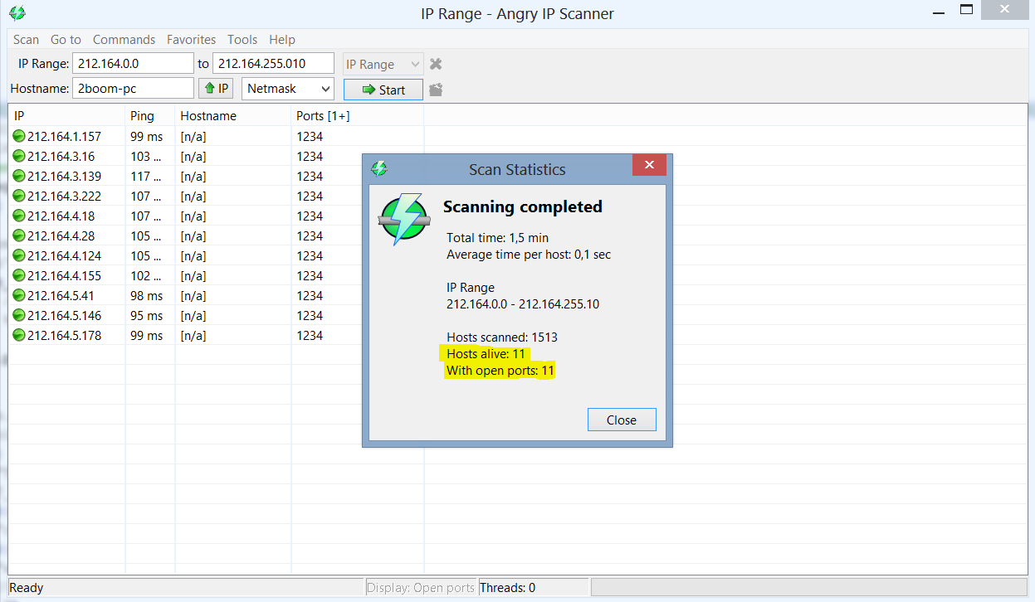Click the 95 ms ping value

147,315
